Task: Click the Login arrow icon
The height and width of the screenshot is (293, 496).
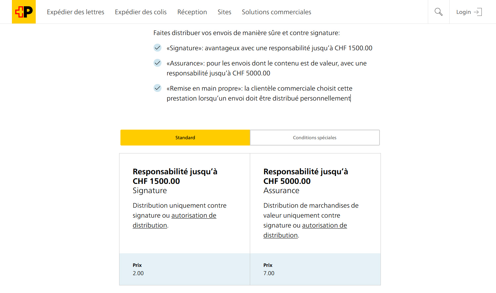Action: 478,12
